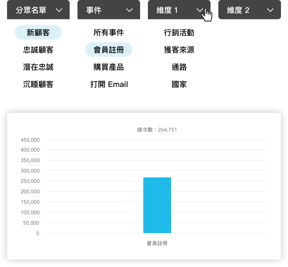Choose 行銷活動 as dimension 1
Screen dimensions: 288x267
click(179, 33)
